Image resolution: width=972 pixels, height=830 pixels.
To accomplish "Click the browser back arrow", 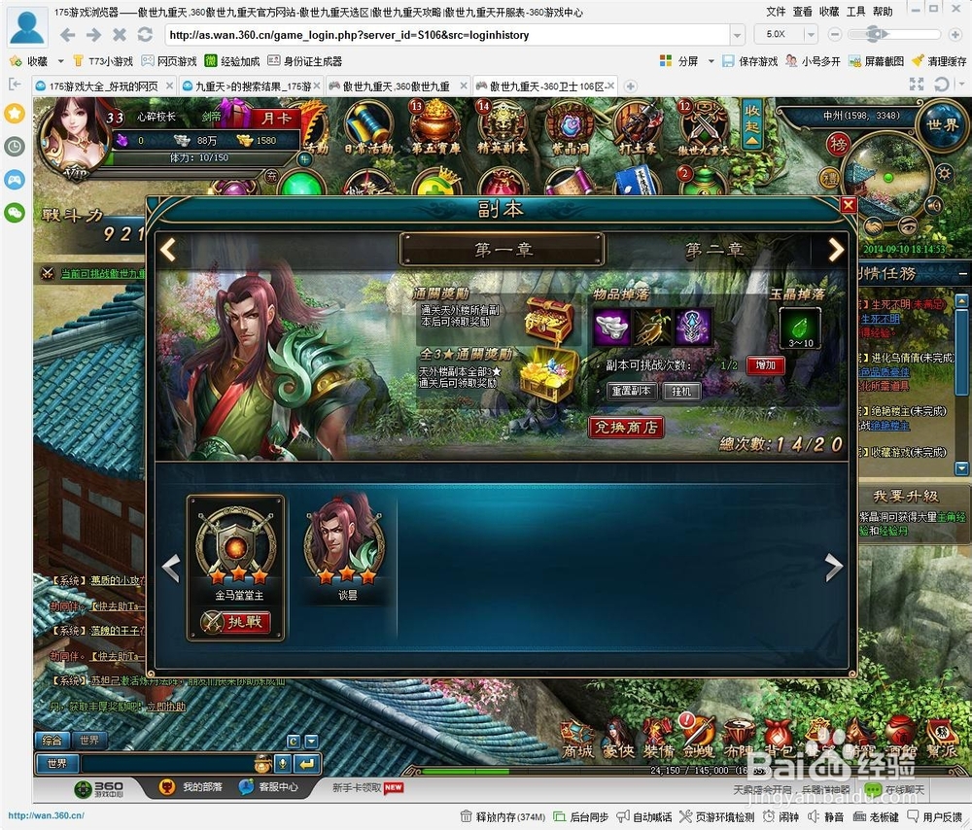I will click(67, 35).
